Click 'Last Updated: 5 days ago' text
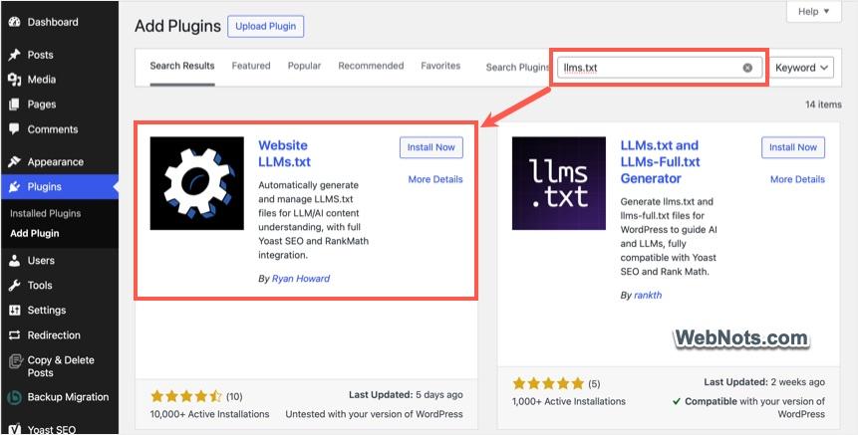The image size is (858, 435). [406, 394]
